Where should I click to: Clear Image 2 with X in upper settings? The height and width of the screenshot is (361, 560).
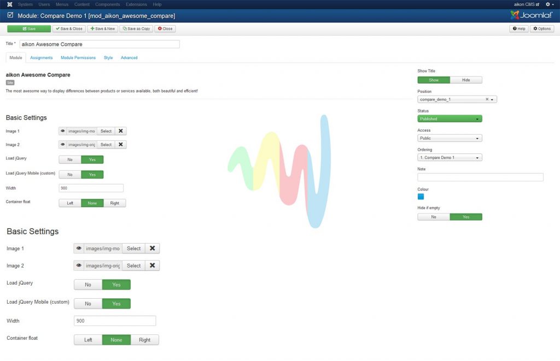coord(121,145)
